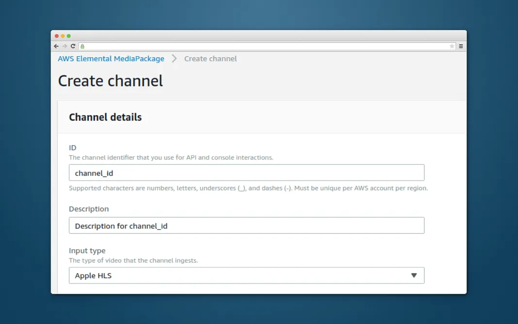Click the browser back arrow
518x324 pixels.
pos(56,46)
